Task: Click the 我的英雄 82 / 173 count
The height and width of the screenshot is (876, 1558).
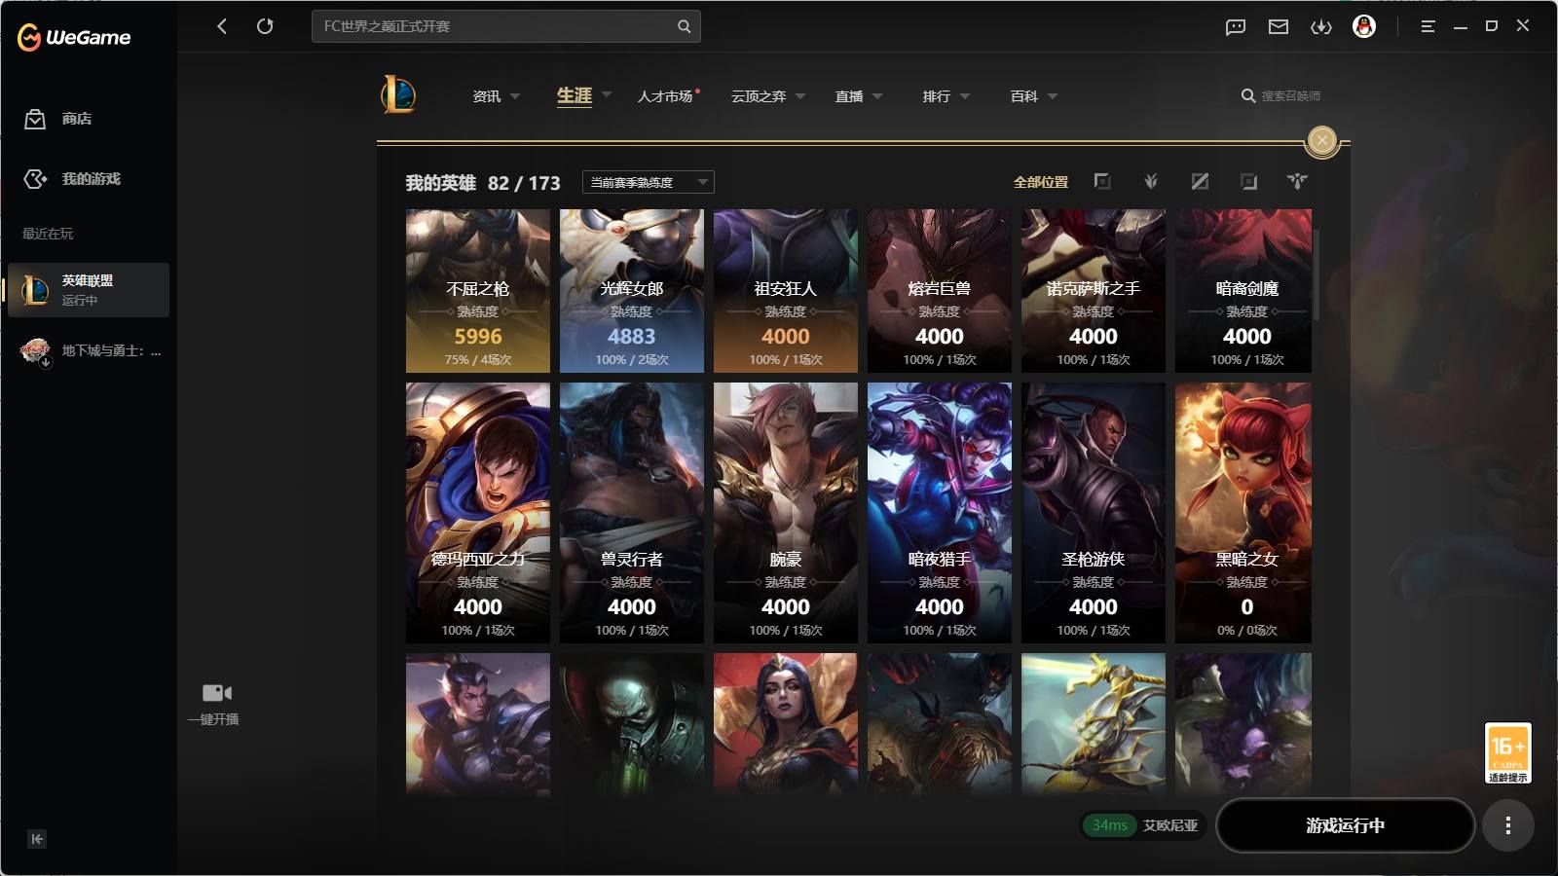Action: [483, 183]
